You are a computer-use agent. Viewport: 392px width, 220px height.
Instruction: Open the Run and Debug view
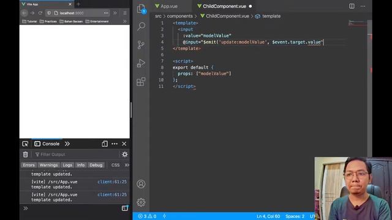coord(141,63)
